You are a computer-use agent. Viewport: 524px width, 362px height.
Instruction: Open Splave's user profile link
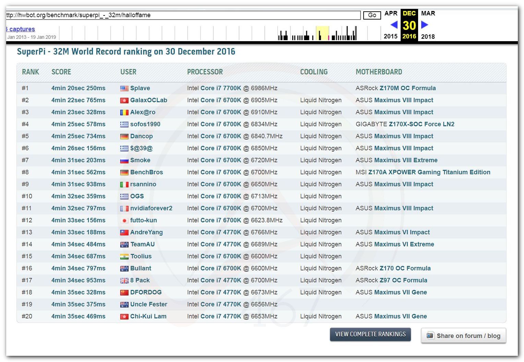(x=140, y=88)
